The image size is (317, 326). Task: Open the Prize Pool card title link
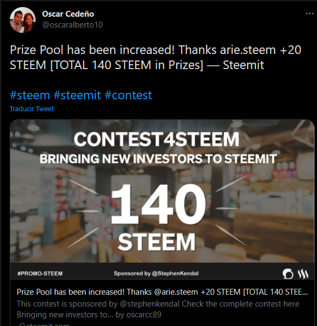pos(162,292)
